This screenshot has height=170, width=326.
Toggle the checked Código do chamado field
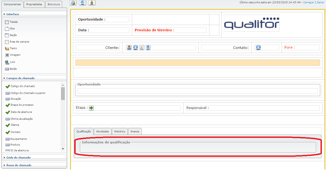click(x=8, y=86)
